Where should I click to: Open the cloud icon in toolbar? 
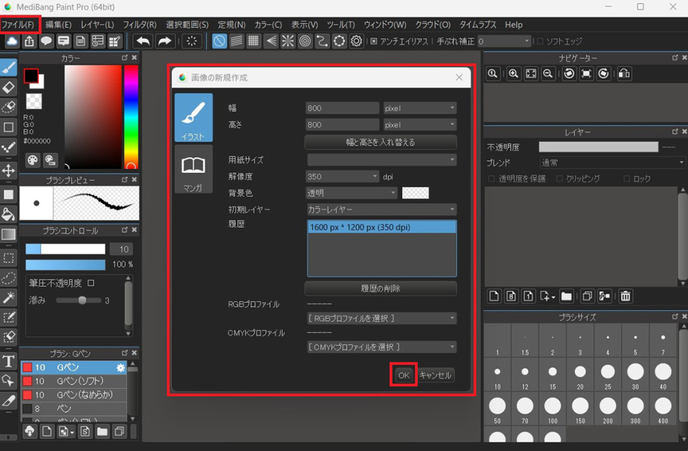(12, 41)
